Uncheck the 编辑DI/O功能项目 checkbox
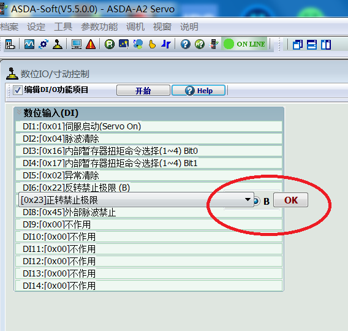The height and width of the screenshot is (331, 348). 17,90
